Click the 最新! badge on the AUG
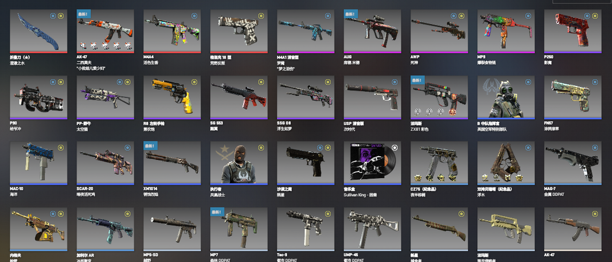Screen dimensions: 612x262 [x=351, y=14]
